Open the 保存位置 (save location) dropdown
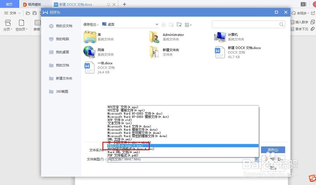Image resolution: width=316 pixels, height=185 pixels. click(x=156, y=24)
